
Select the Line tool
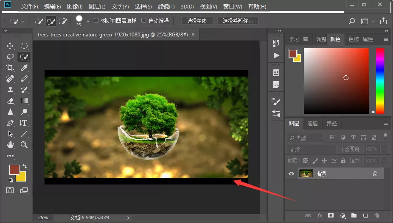pos(24,134)
